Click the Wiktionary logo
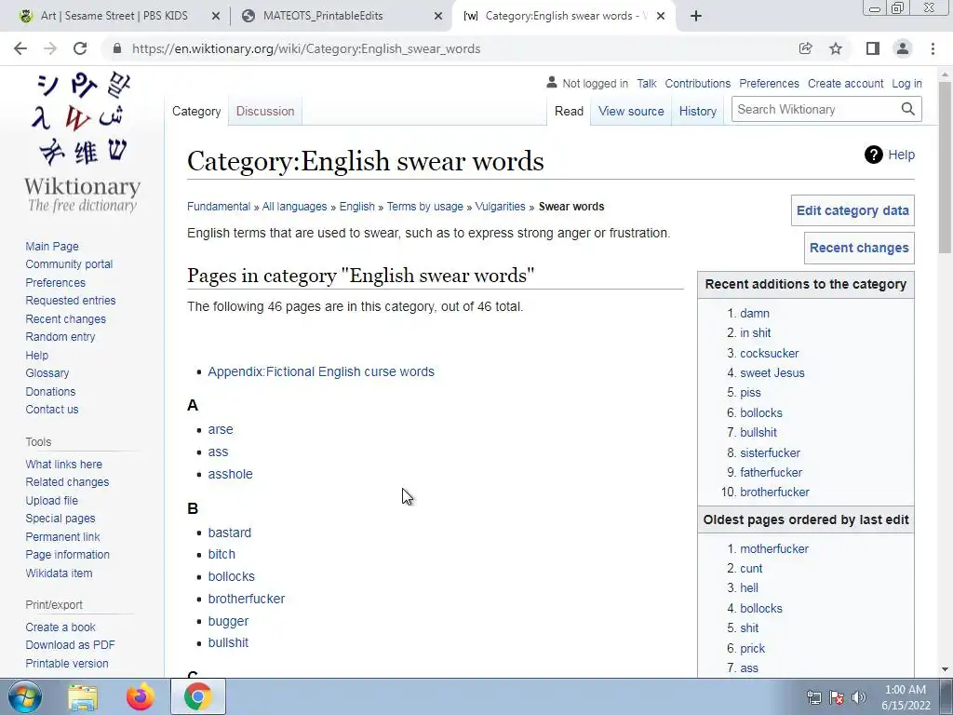The height and width of the screenshot is (715, 953). click(83, 142)
